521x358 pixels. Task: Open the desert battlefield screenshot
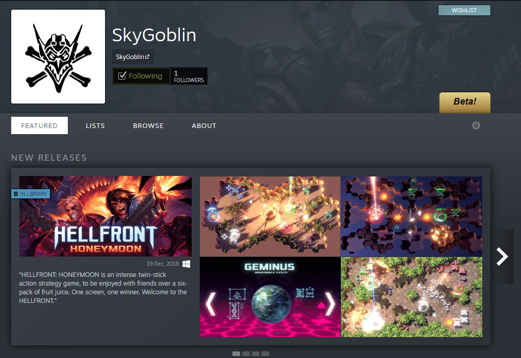pos(270,216)
